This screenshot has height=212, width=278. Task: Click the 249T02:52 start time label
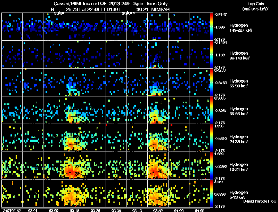coord(12,211)
